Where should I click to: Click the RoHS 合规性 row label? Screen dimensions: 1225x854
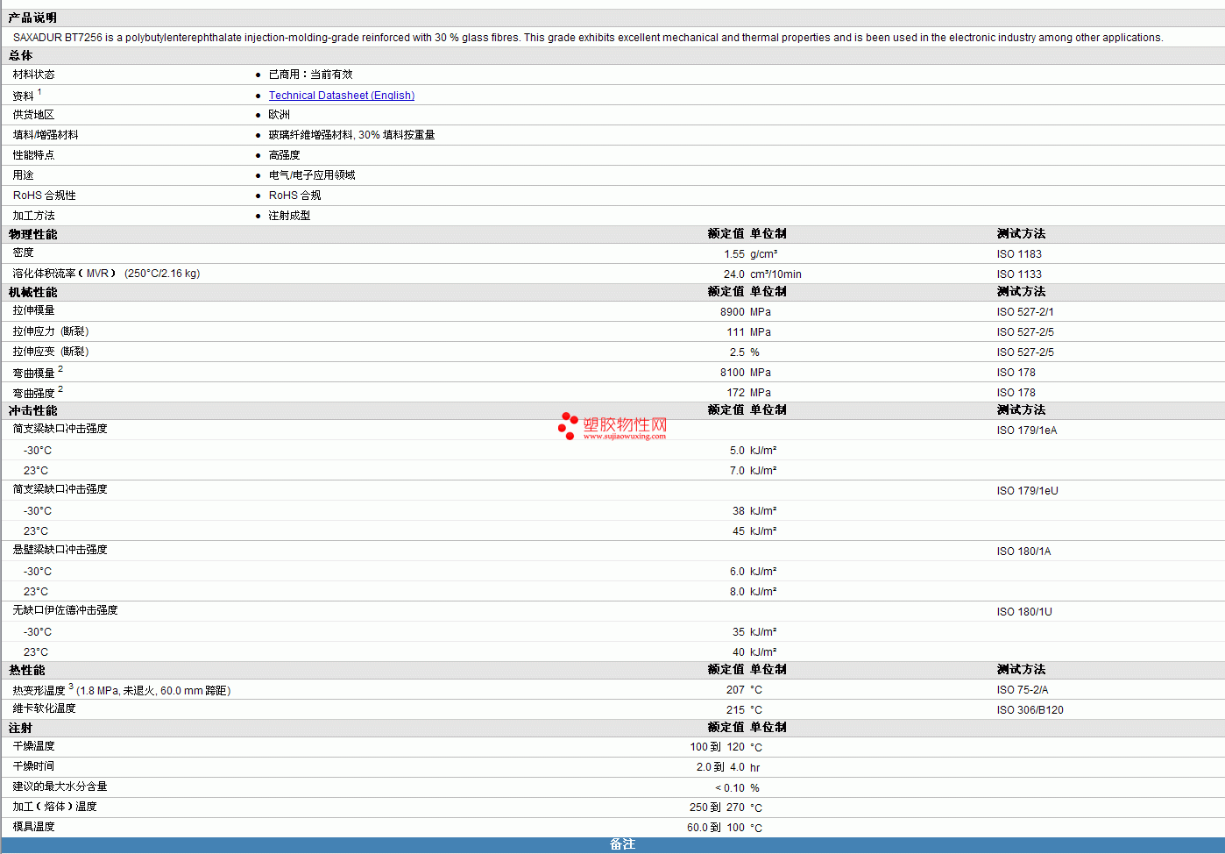[x=44, y=196]
